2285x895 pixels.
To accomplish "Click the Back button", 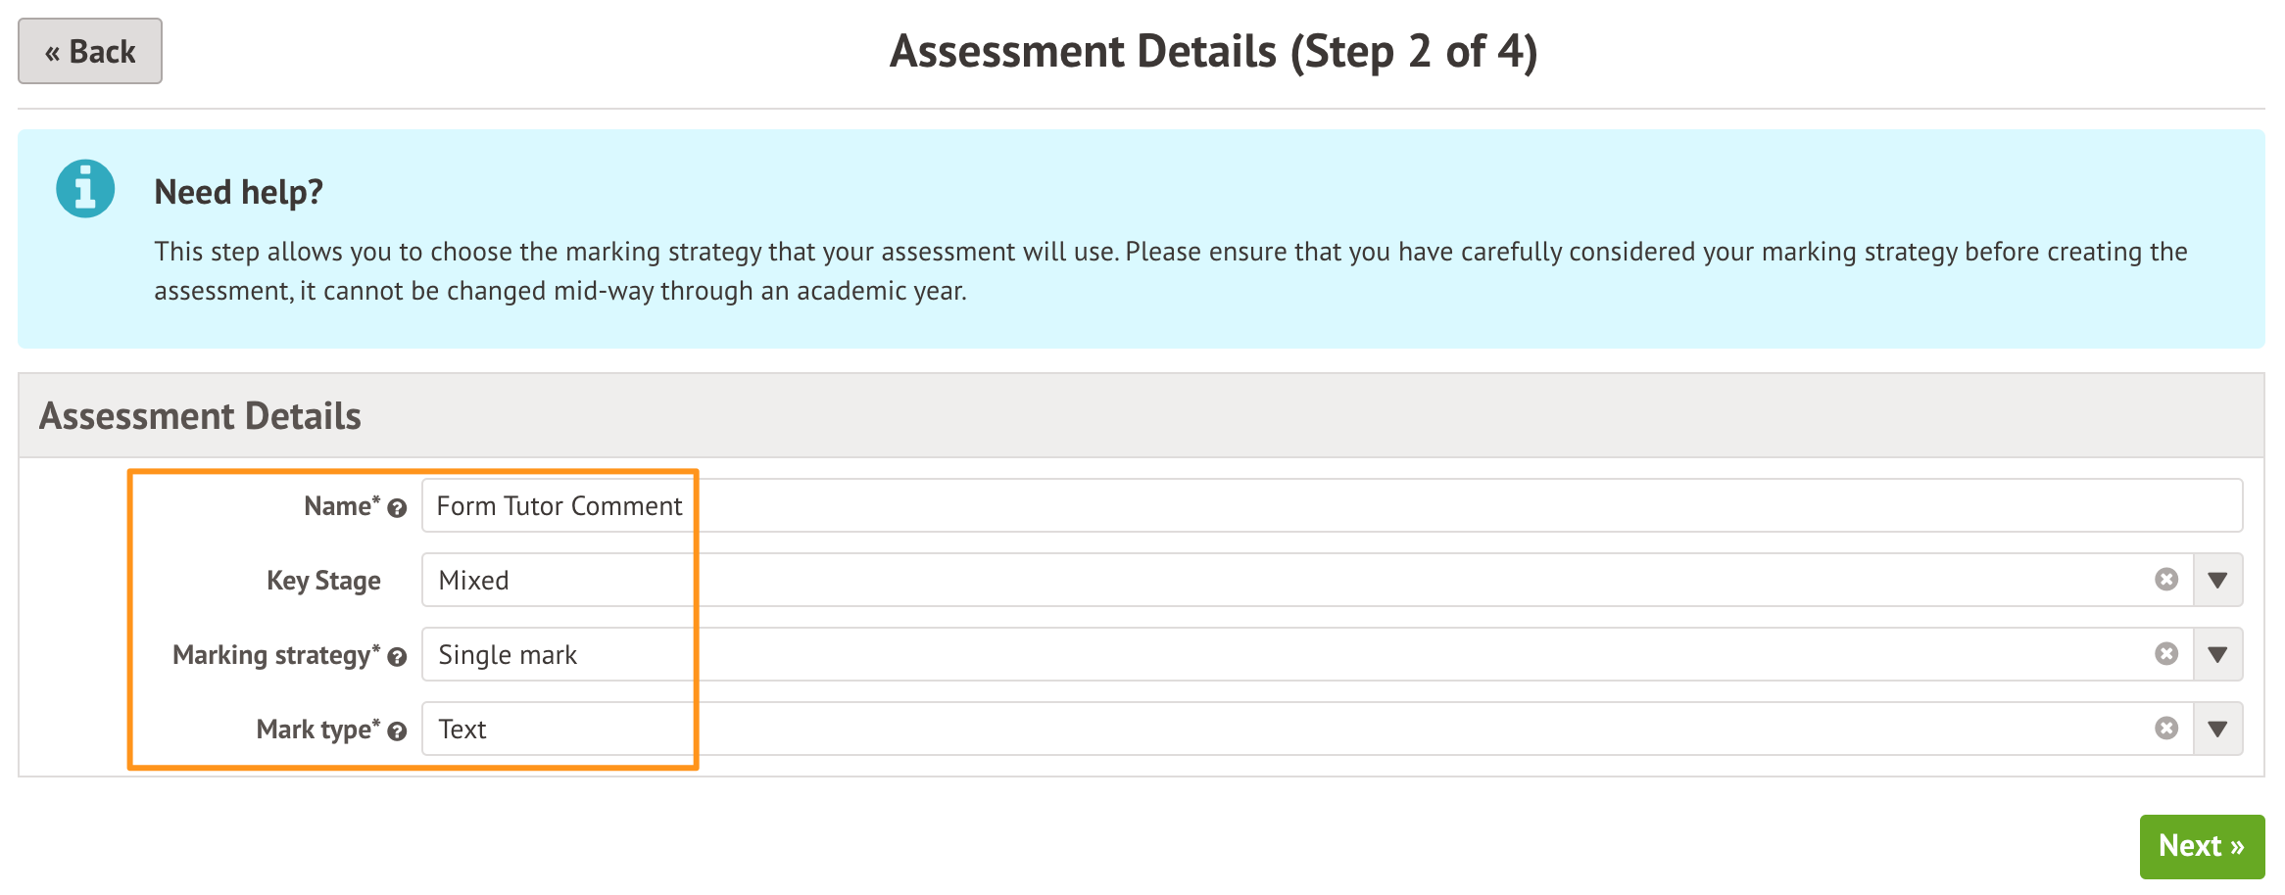I will [x=90, y=51].
